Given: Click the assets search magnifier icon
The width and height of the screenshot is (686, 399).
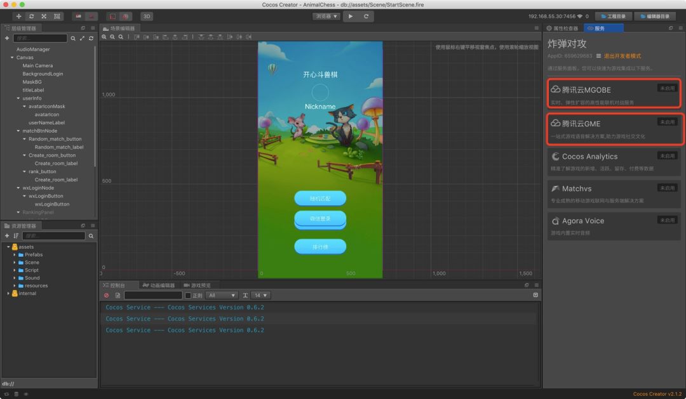Looking at the screenshot, I should click(x=91, y=236).
